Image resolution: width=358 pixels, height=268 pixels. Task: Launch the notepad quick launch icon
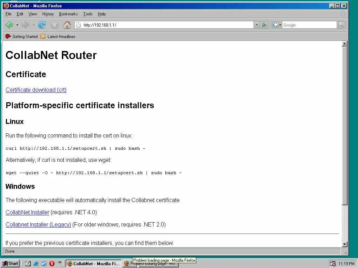(28, 264)
